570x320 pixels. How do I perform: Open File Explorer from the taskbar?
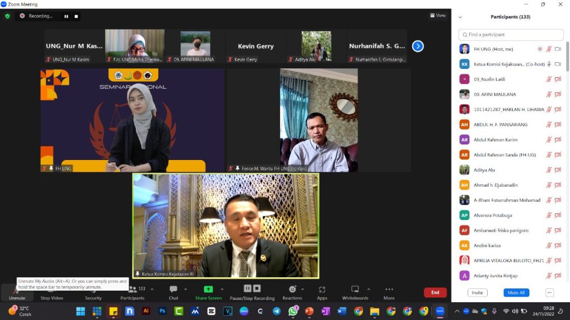[x=375, y=311]
